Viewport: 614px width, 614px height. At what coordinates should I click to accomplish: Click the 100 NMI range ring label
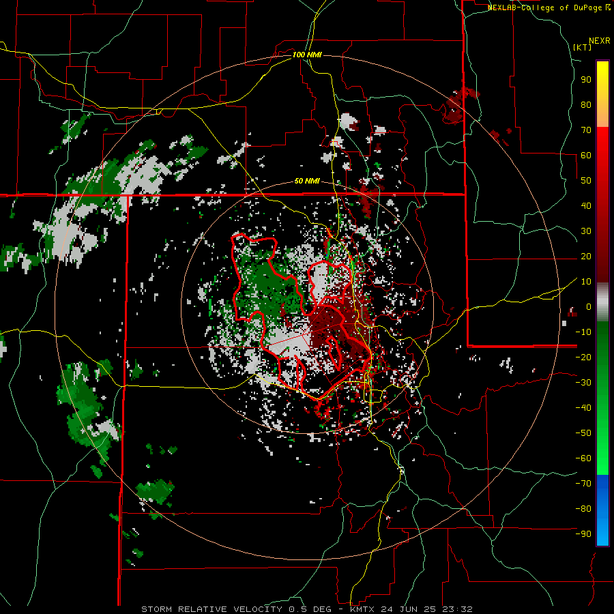point(307,55)
